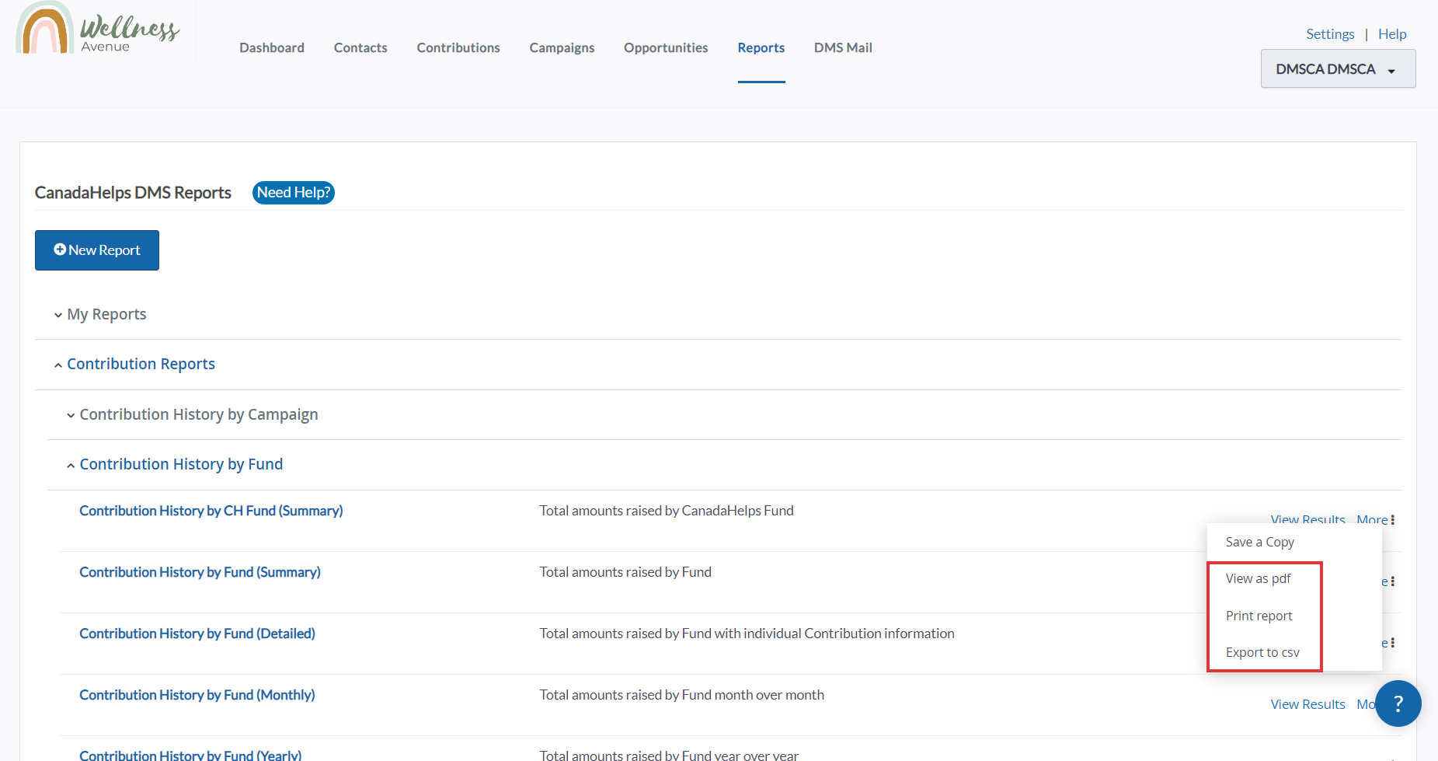This screenshot has height=761, width=1438.
Task: Choose Save a Copy from the menu
Action: click(x=1260, y=542)
